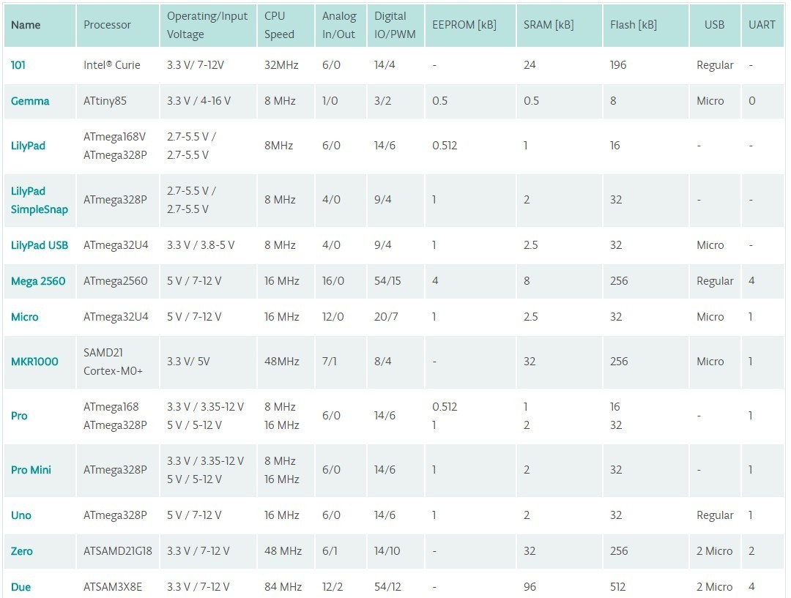Select the ATmega2560 processor cell
791x598 pixels.
point(116,281)
